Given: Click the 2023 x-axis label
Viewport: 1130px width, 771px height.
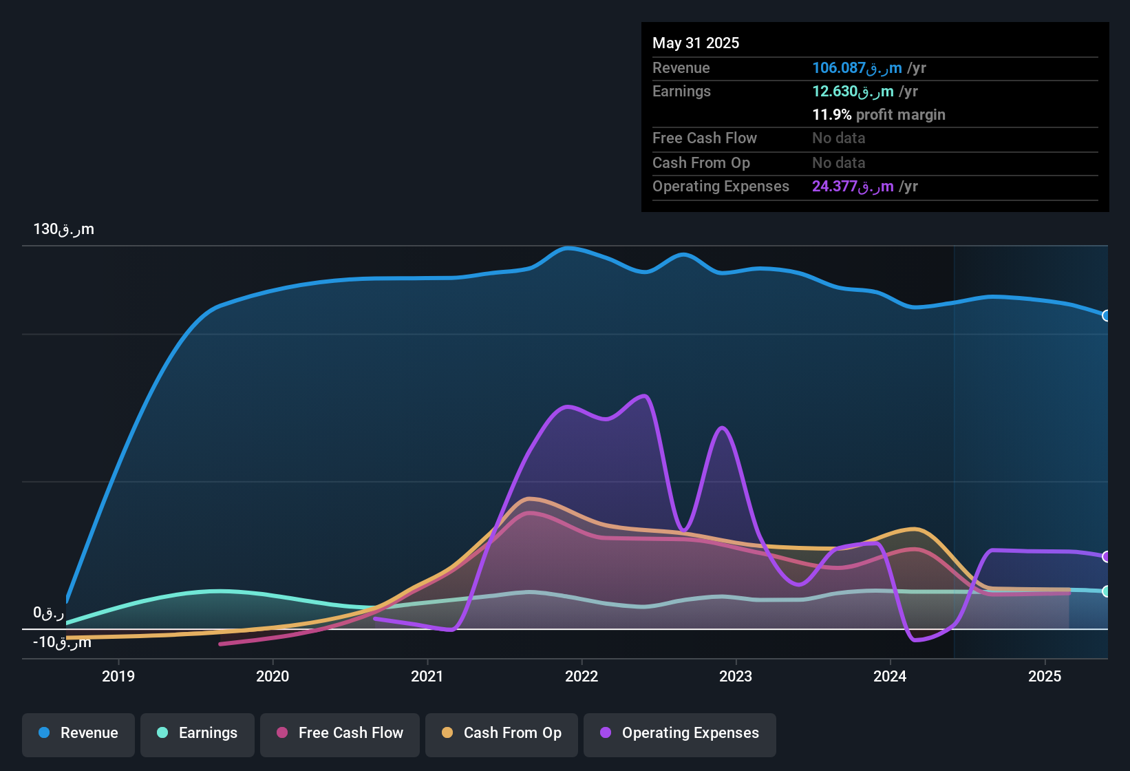Looking at the screenshot, I should (x=736, y=676).
